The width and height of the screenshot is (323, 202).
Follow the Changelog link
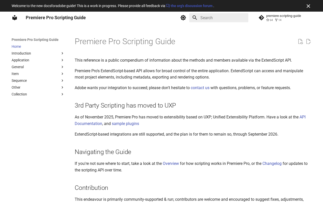(272, 164)
